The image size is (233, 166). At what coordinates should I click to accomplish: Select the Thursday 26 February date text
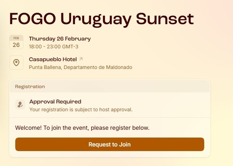[60, 39]
